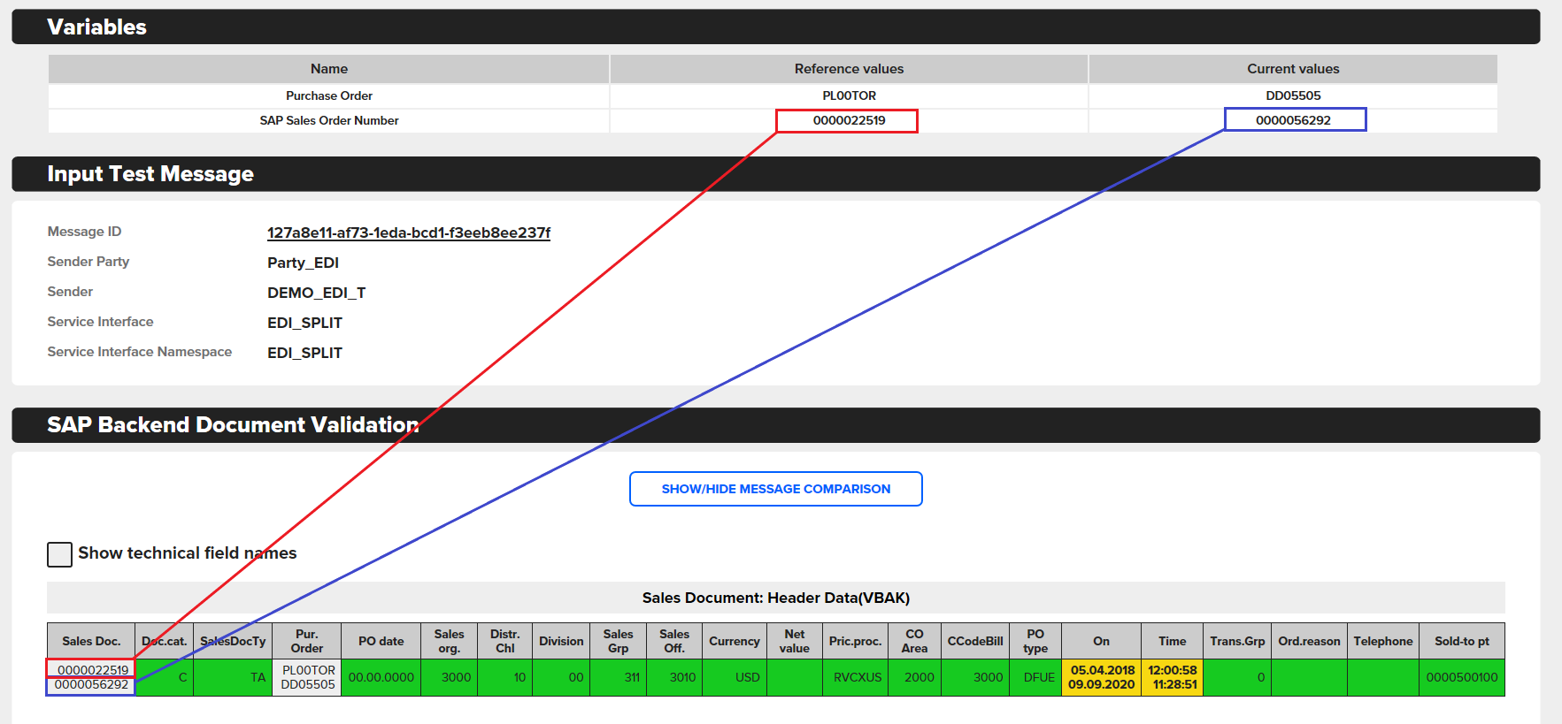Select the reference sales order number 0000022519
This screenshot has width=1562, height=724.
tap(848, 120)
